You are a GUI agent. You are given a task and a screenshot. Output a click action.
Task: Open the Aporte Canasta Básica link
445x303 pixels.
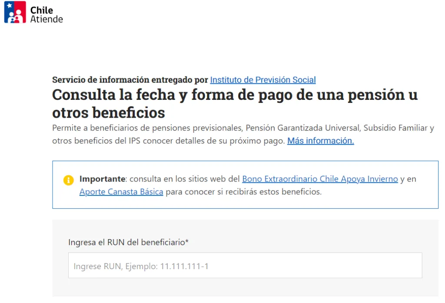(x=121, y=191)
